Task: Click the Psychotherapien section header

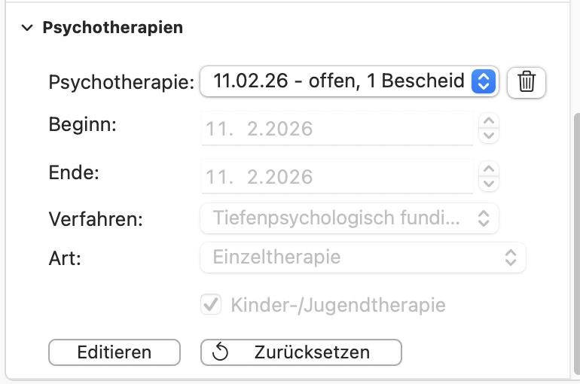Action: click(x=112, y=28)
